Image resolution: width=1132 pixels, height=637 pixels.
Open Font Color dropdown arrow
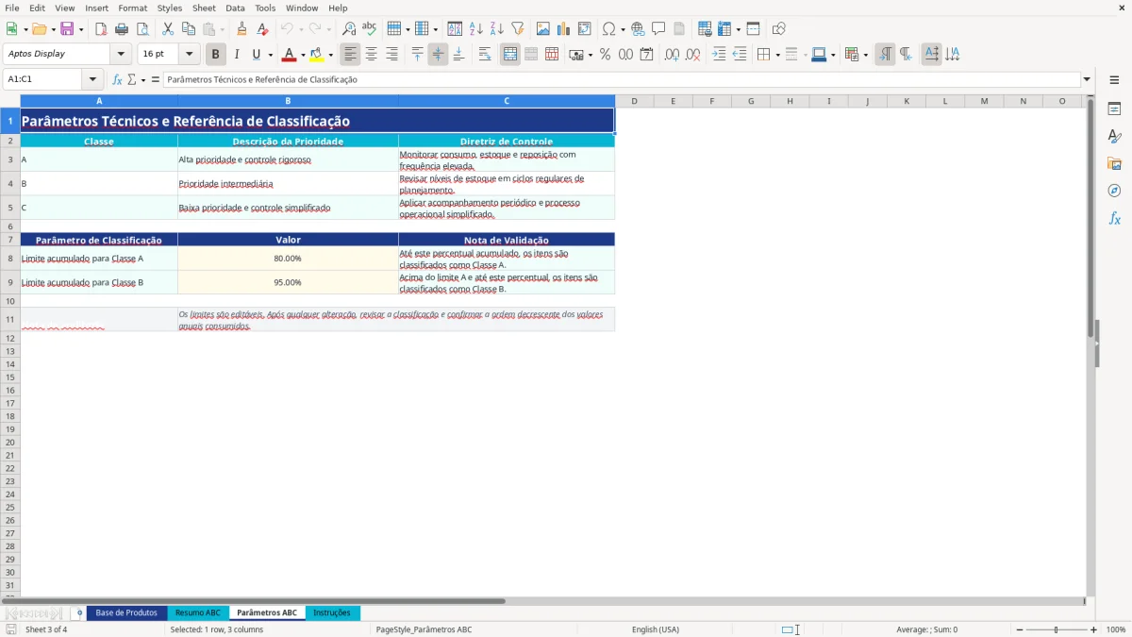point(303,55)
